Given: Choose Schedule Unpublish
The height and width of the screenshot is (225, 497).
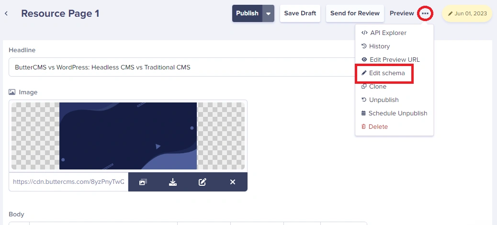Looking at the screenshot, I should (395, 113).
